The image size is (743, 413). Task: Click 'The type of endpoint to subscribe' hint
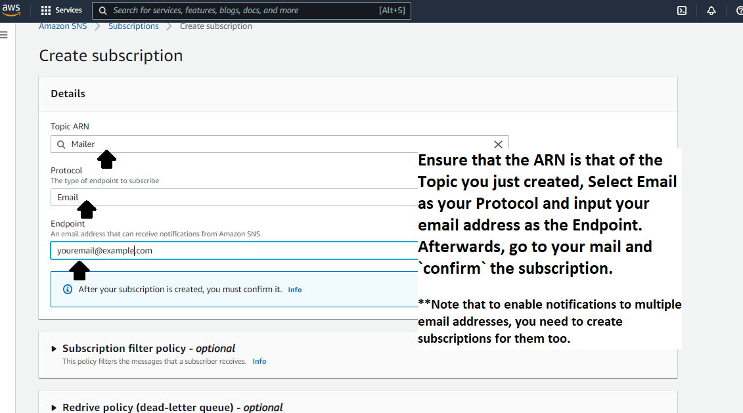(104, 181)
